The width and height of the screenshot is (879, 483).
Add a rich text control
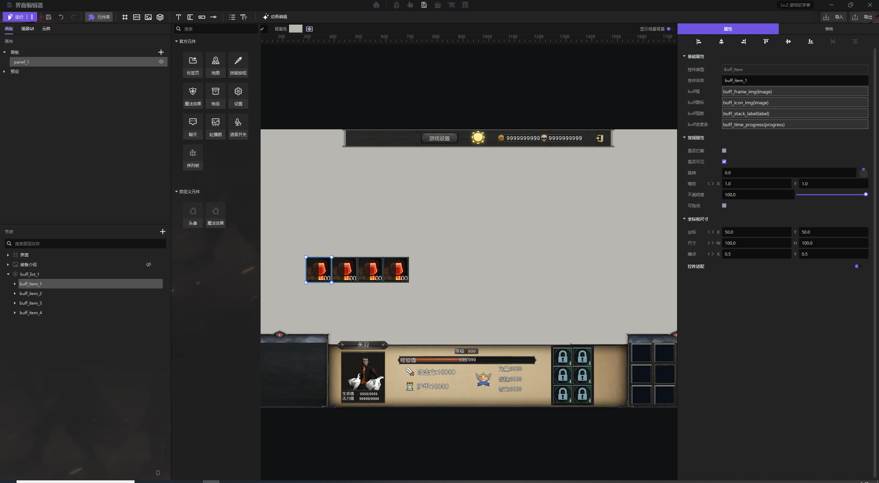pyautogui.click(x=244, y=17)
